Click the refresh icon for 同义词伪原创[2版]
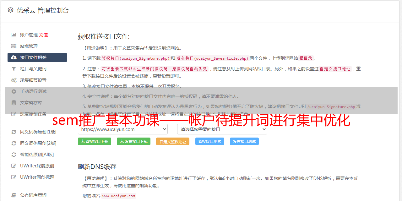 [14, 143]
